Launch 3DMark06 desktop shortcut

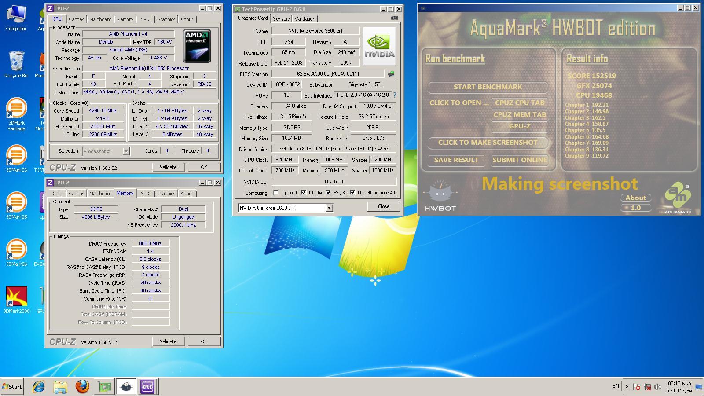pos(16,253)
